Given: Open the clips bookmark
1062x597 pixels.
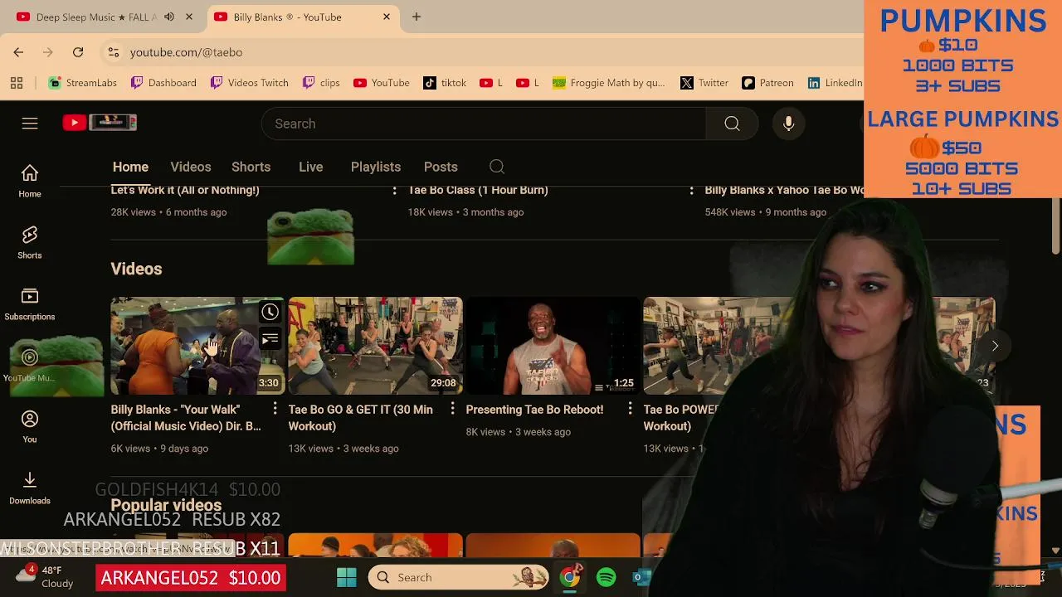Looking at the screenshot, I should [322, 83].
